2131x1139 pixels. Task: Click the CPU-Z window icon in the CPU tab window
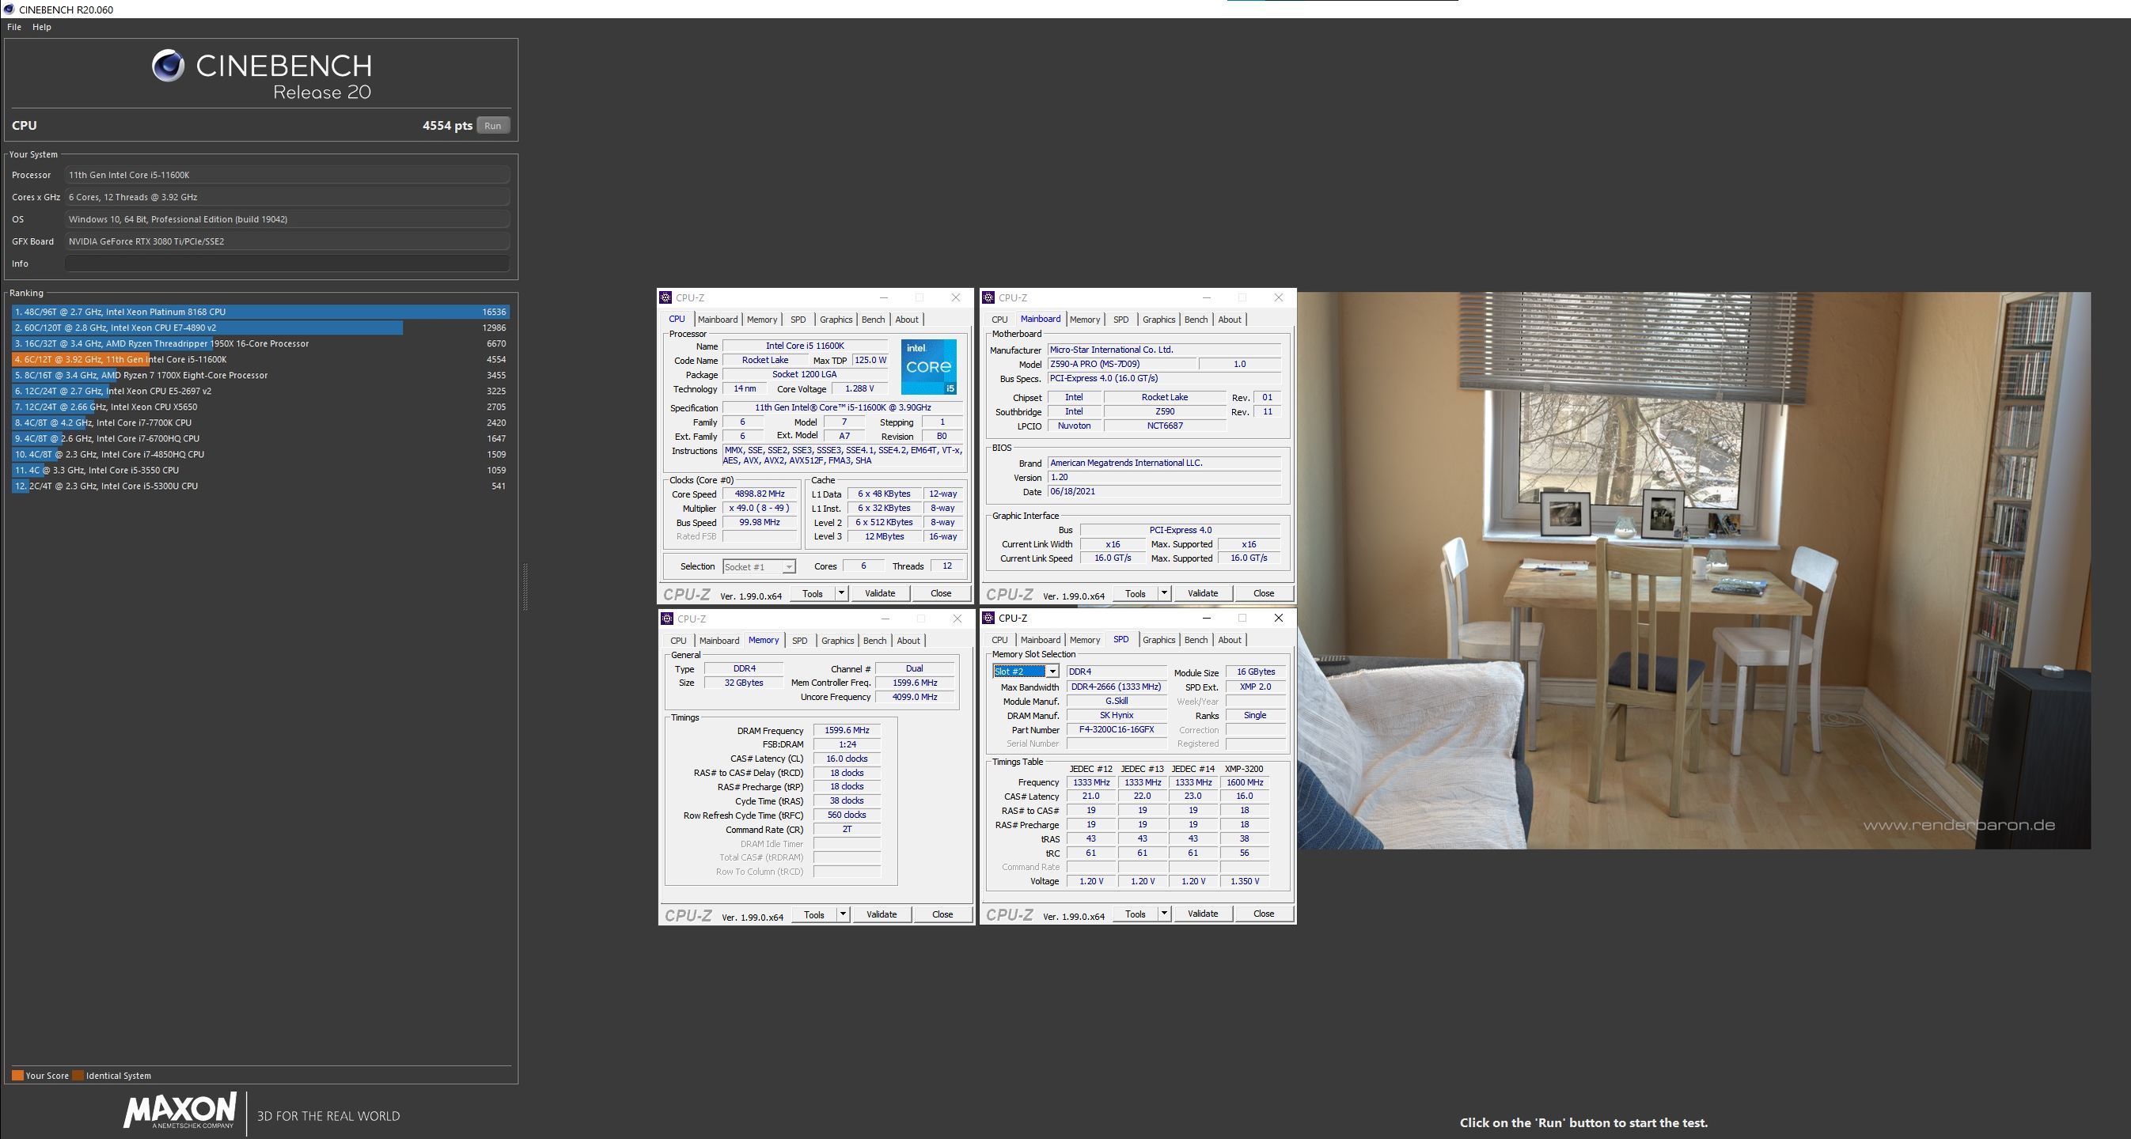point(666,297)
